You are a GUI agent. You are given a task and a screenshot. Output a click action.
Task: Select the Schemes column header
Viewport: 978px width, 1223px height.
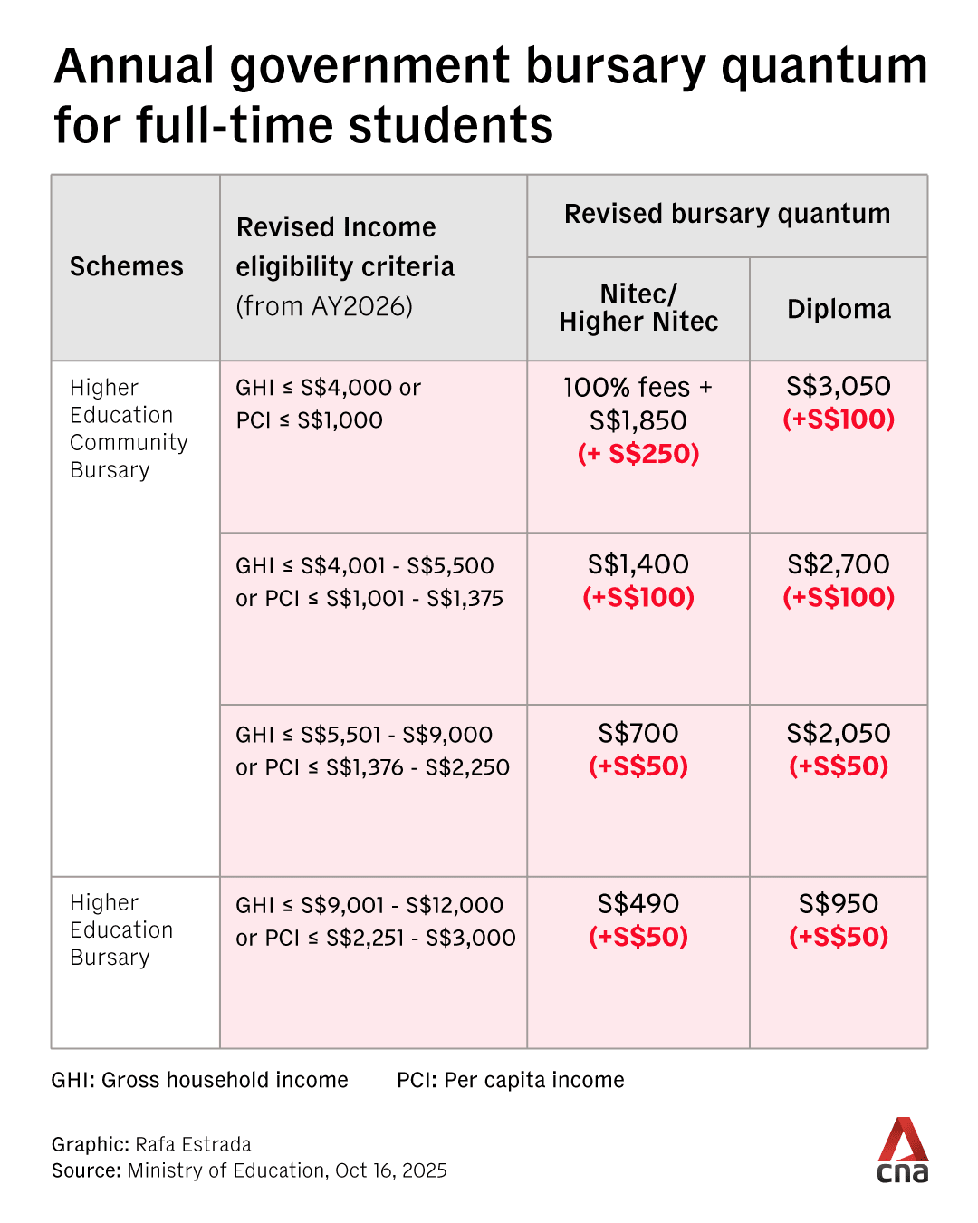tap(127, 266)
